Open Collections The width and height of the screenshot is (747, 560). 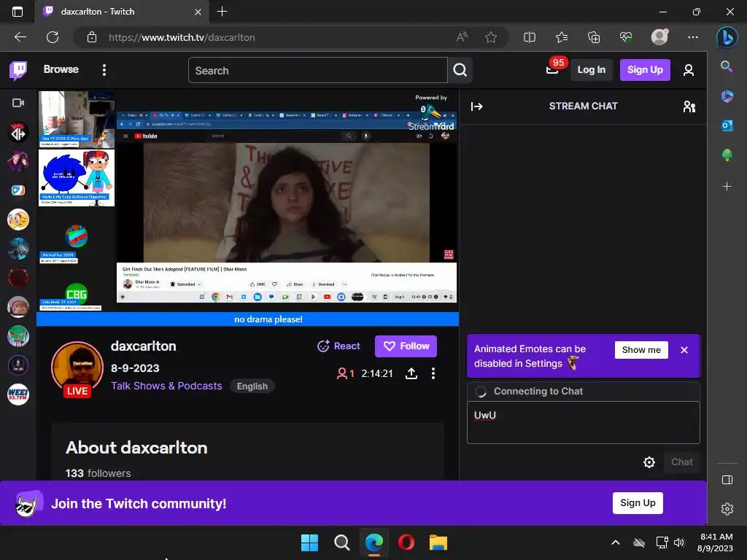[x=594, y=37]
